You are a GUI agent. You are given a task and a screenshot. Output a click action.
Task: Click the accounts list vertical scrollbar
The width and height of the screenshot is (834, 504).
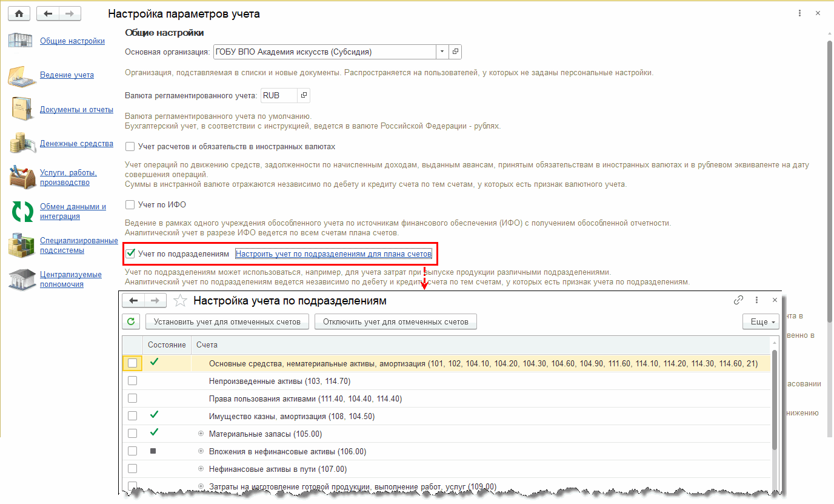click(774, 412)
